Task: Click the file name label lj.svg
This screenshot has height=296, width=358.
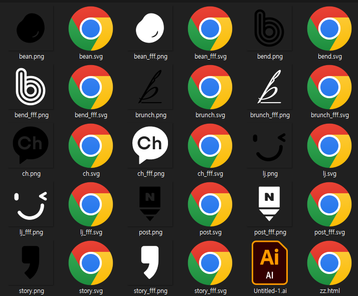Action: tap(330, 173)
